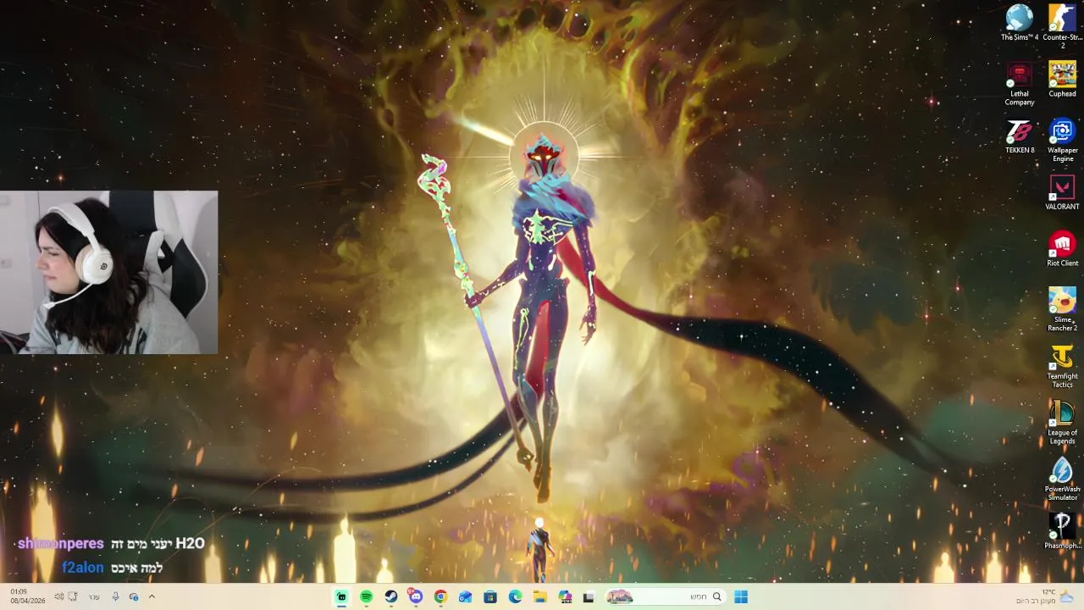1084x610 pixels.
Task: Select the Riot Client desktop shortcut
Action: pos(1062,249)
